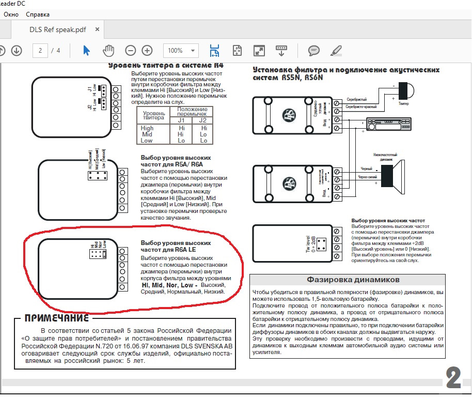472x398 pixels.
Task: Fit page width with scrolling icon
Action: (214, 51)
